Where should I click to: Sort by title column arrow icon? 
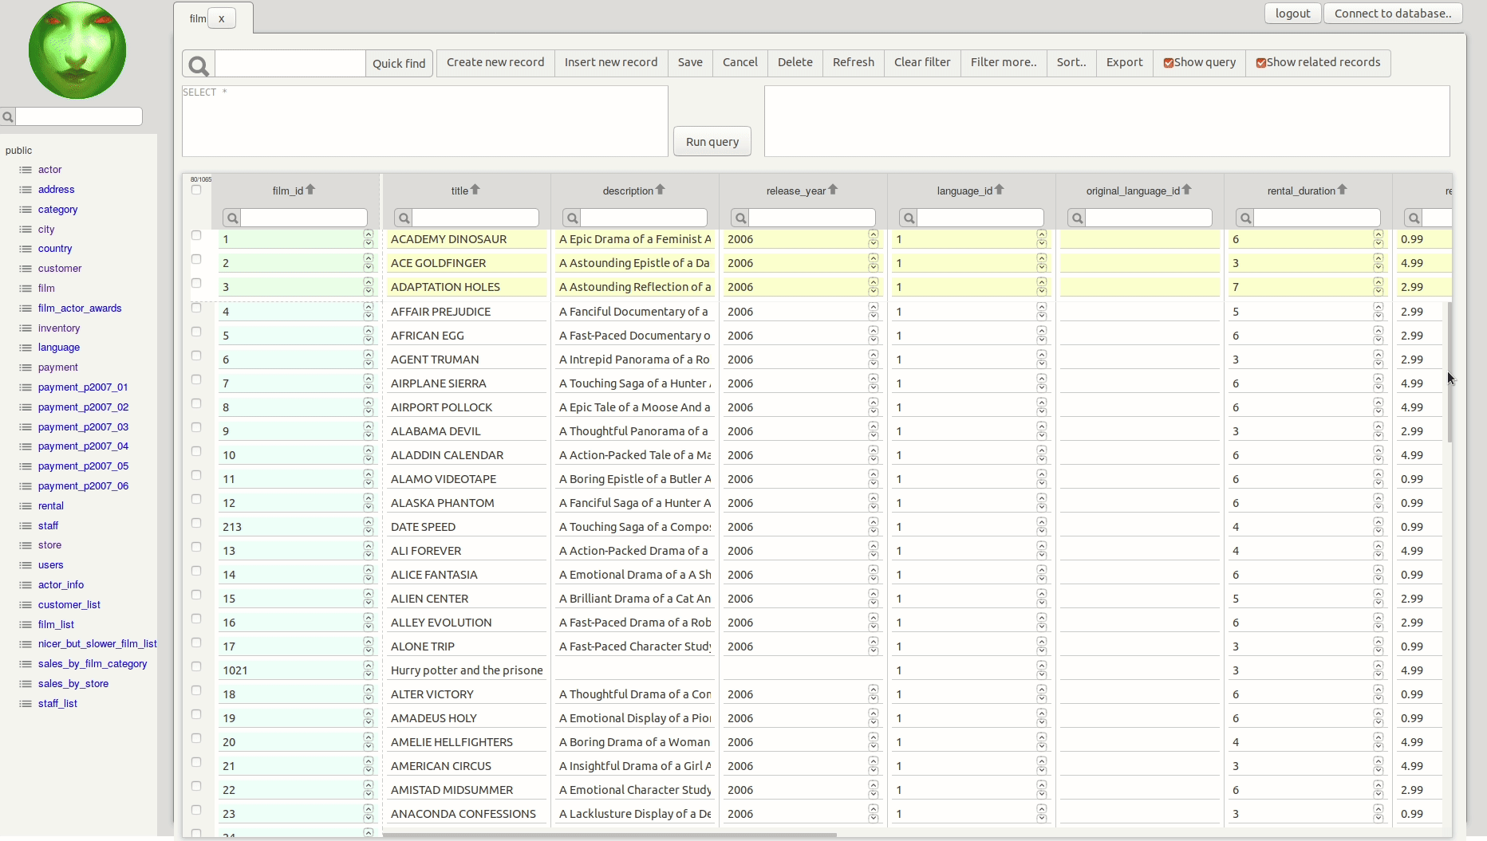tap(475, 190)
